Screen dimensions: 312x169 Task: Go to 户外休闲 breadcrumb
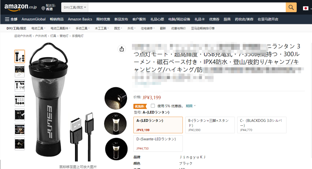(41, 36)
